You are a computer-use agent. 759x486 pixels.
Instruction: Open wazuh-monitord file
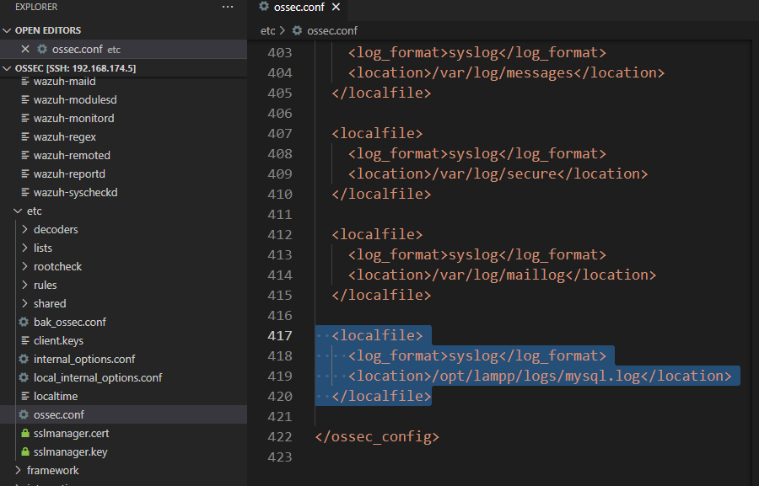[x=73, y=119]
